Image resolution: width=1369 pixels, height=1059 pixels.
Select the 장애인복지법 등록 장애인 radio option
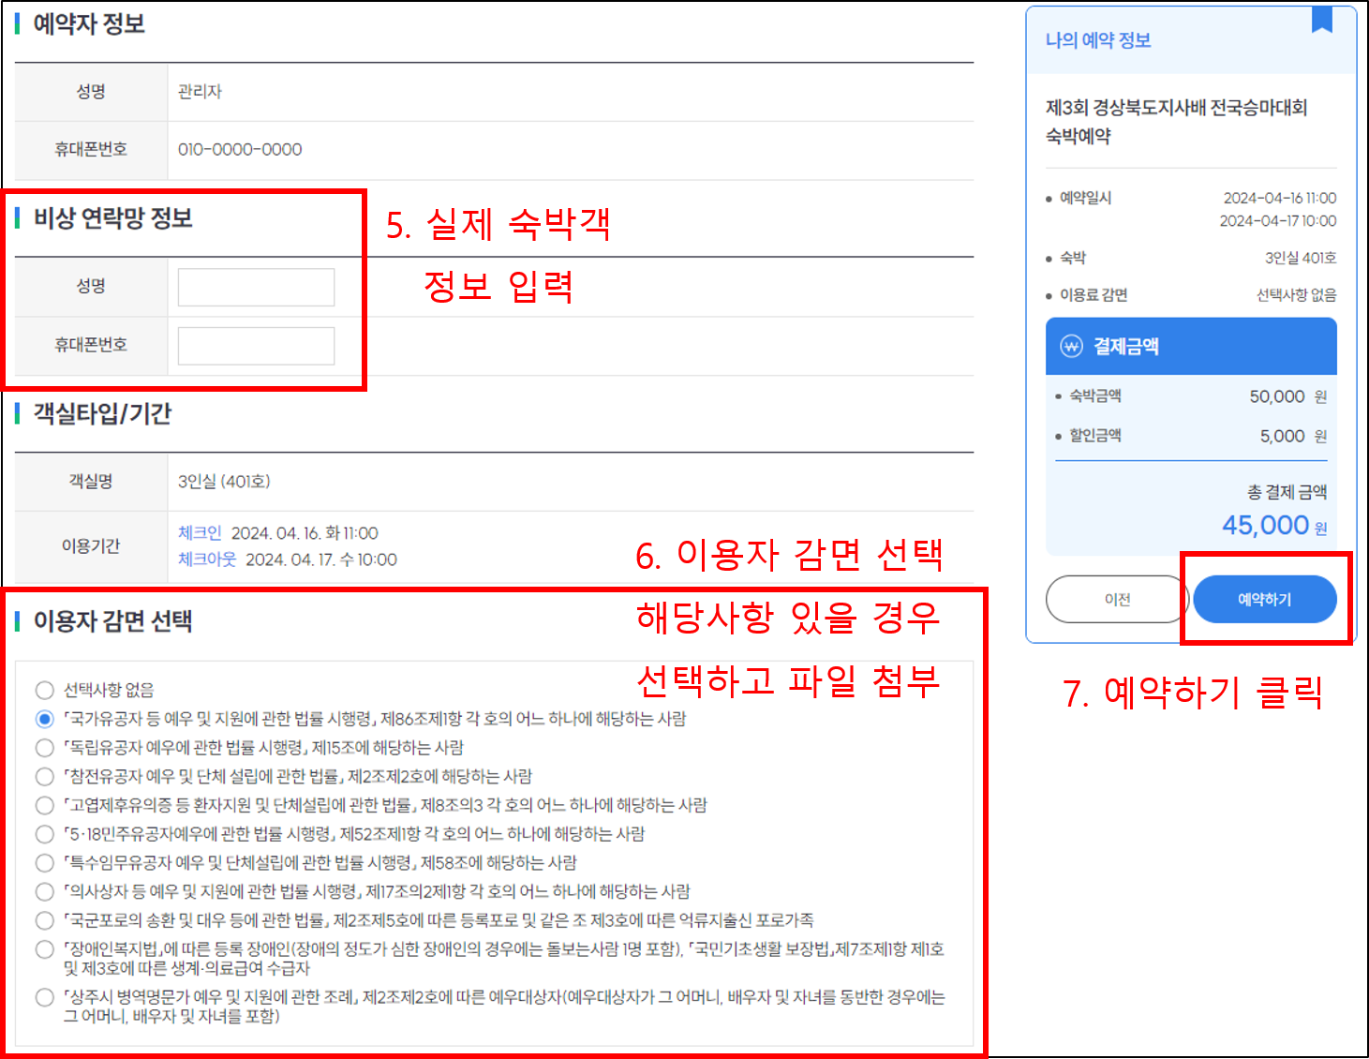coord(44,949)
